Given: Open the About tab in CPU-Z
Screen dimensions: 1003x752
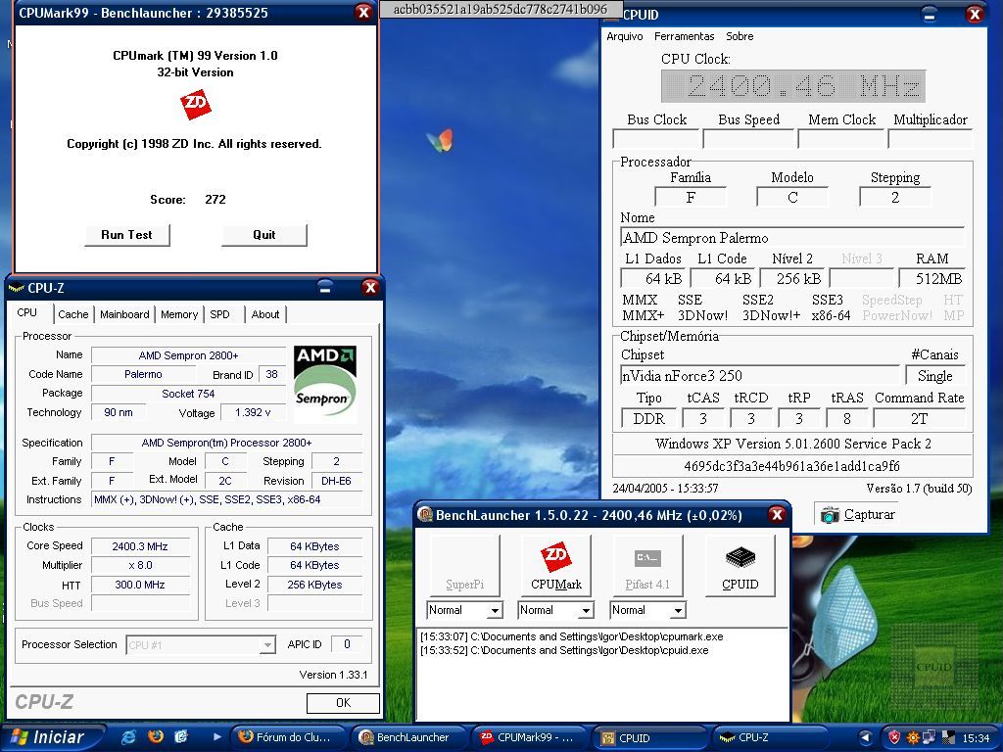Looking at the screenshot, I should point(264,314).
